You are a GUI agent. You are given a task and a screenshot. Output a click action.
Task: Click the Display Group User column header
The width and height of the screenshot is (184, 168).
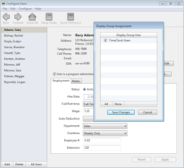coord(129,35)
